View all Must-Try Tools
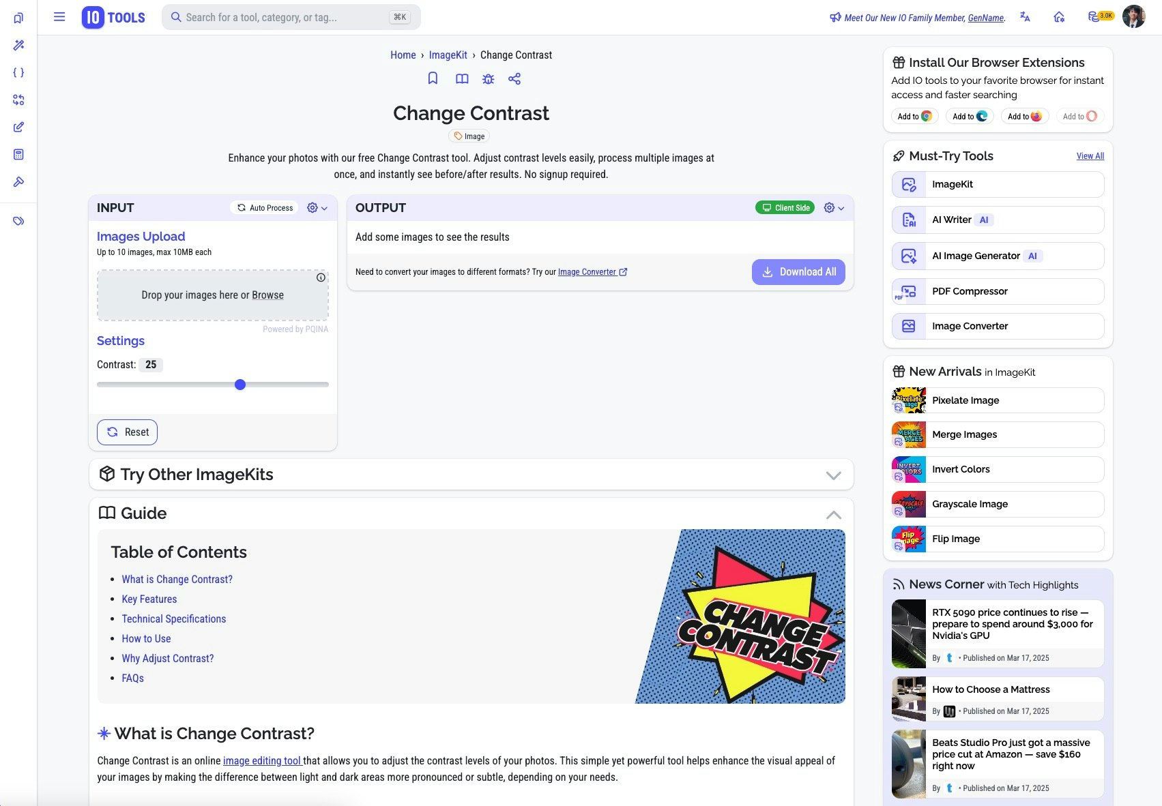Screen dimensions: 1162x806 tap(1090, 156)
